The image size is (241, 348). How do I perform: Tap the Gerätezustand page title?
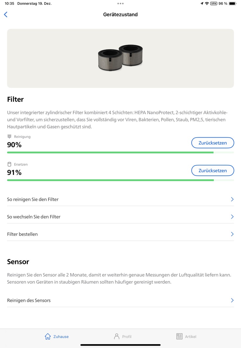tap(120, 14)
